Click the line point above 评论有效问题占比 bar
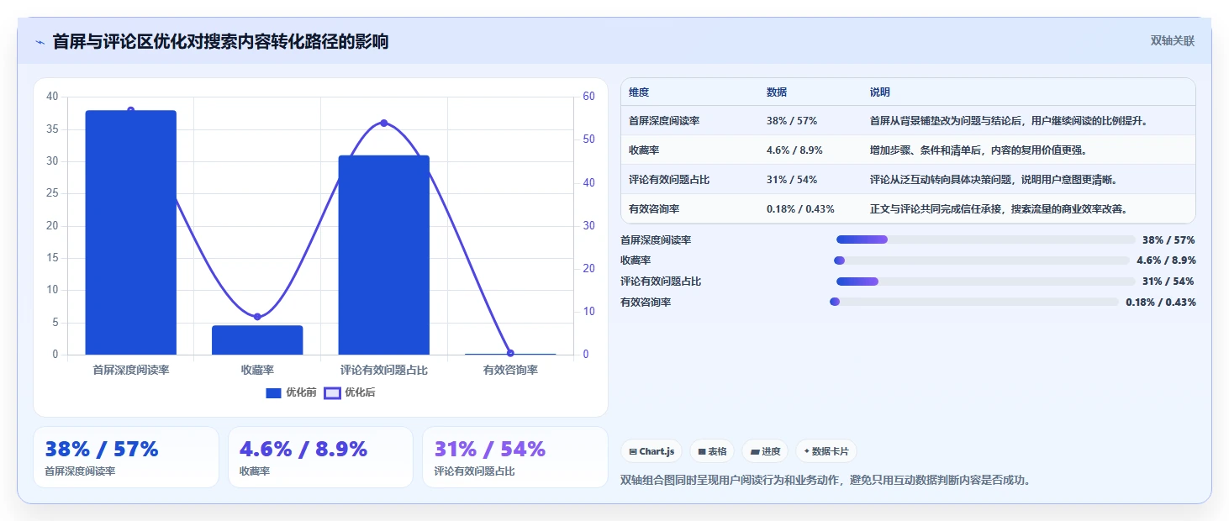 384,123
